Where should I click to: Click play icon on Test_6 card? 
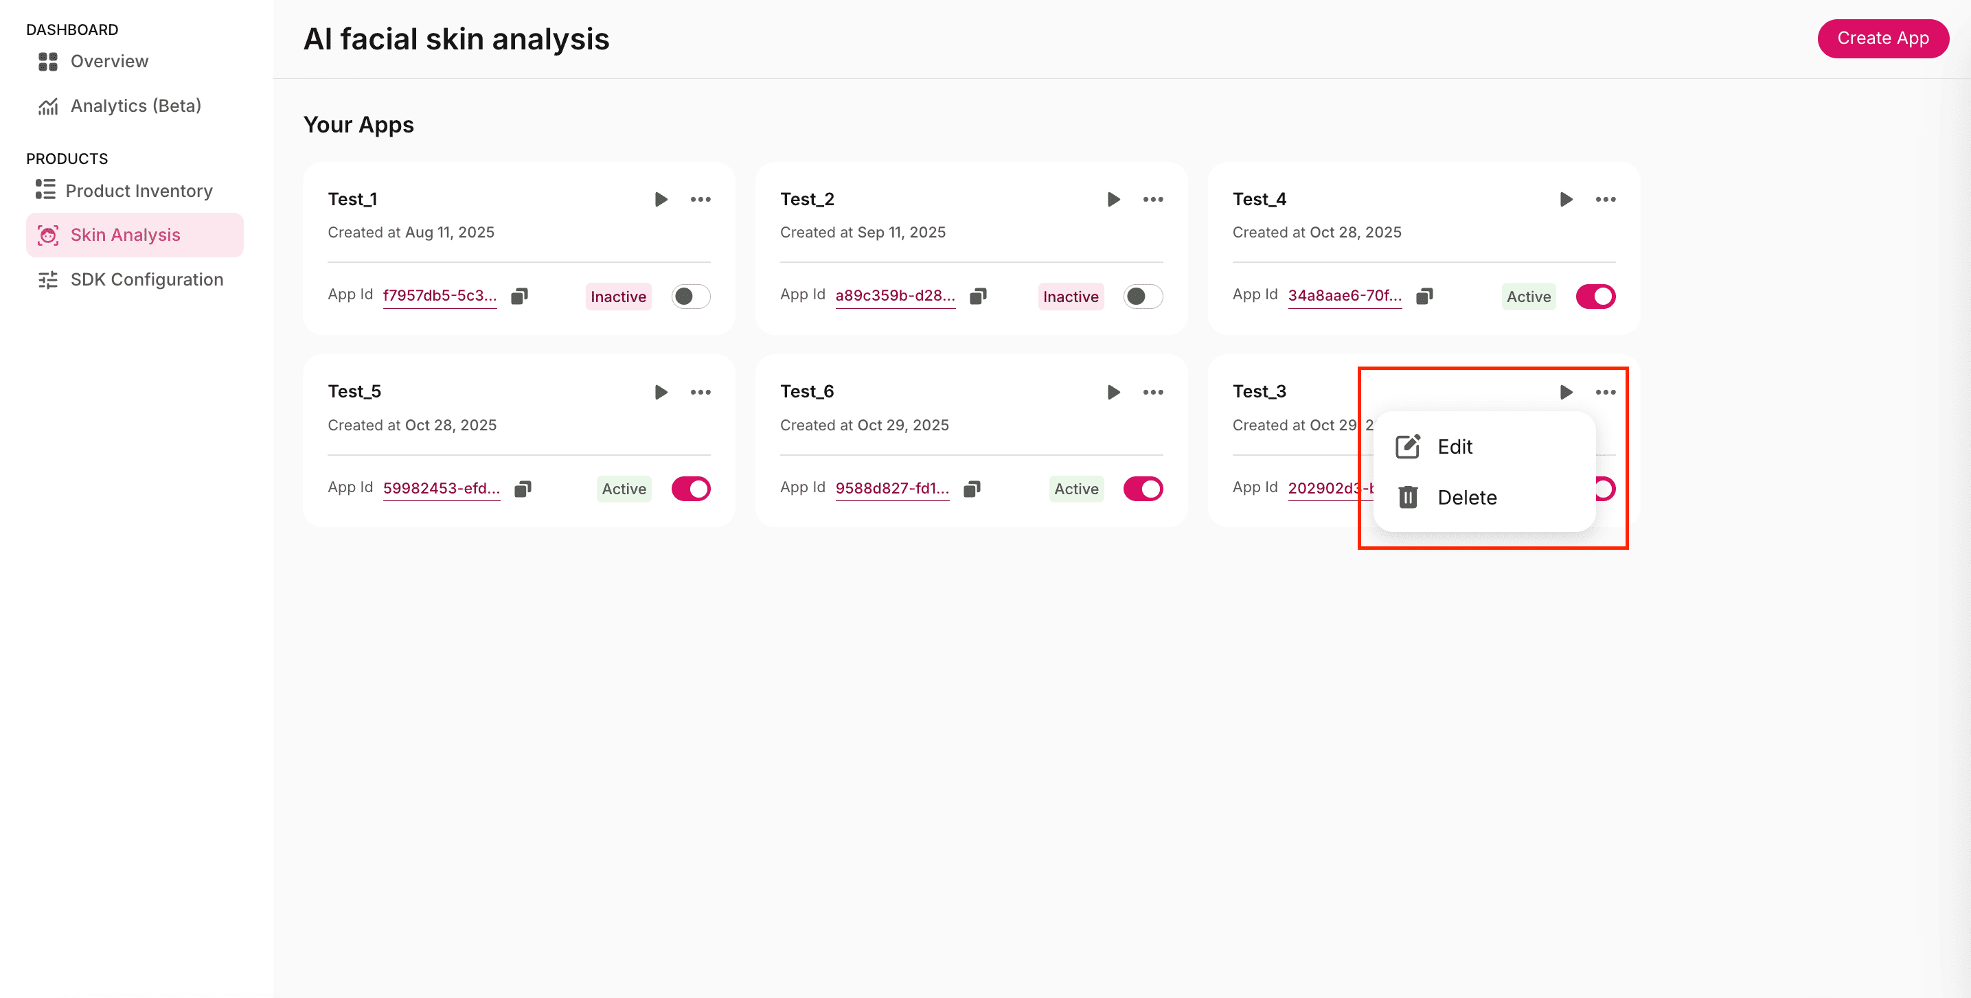[1113, 393]
